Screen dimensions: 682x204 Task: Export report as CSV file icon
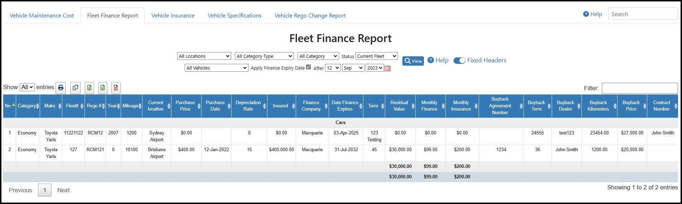click(103, 88)
